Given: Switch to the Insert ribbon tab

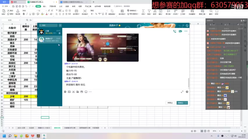Looking at the screenshot, I should click(x=45, y=6).
